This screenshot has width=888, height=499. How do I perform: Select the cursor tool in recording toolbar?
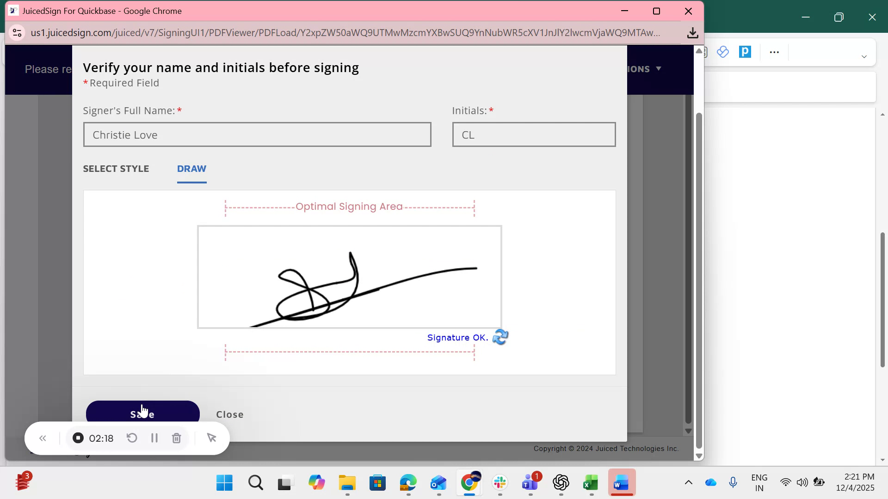click(211, 438)
